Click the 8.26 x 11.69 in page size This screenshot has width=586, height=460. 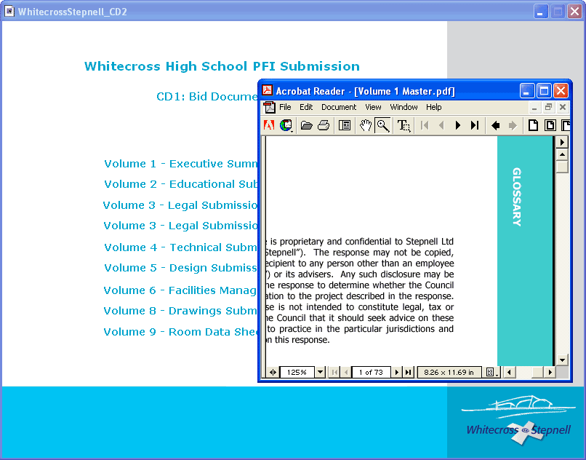[449, 372]
